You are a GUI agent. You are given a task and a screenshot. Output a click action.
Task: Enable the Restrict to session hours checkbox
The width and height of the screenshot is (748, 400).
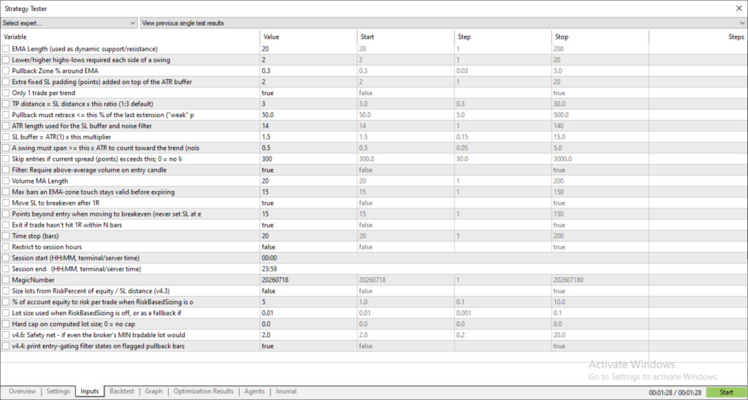click(6, 246)
